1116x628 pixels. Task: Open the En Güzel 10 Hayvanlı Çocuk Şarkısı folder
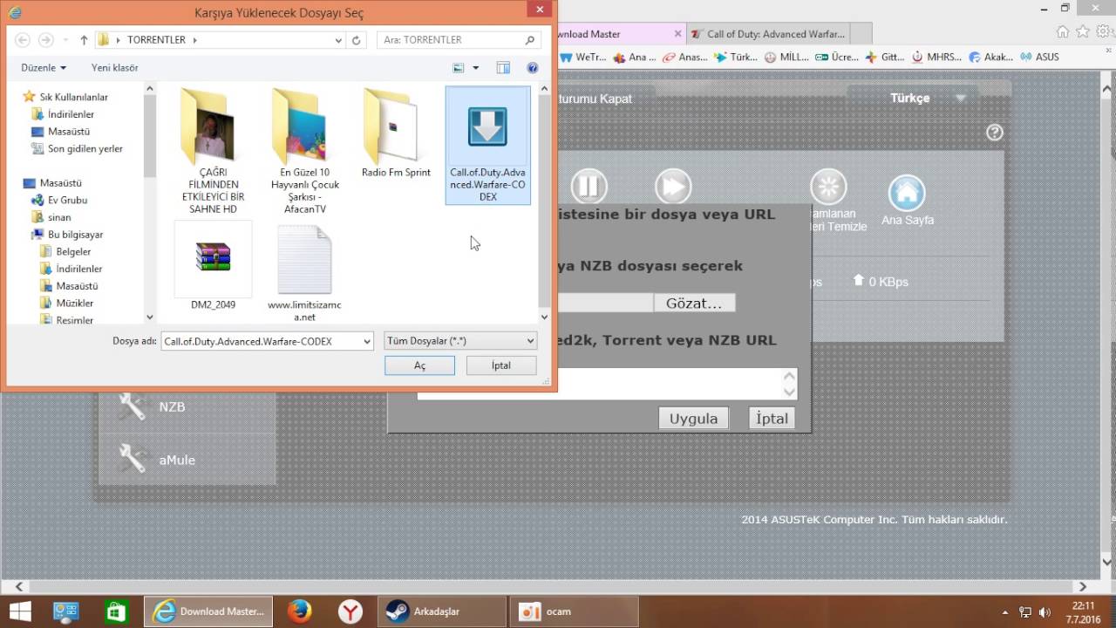point(304,152)
